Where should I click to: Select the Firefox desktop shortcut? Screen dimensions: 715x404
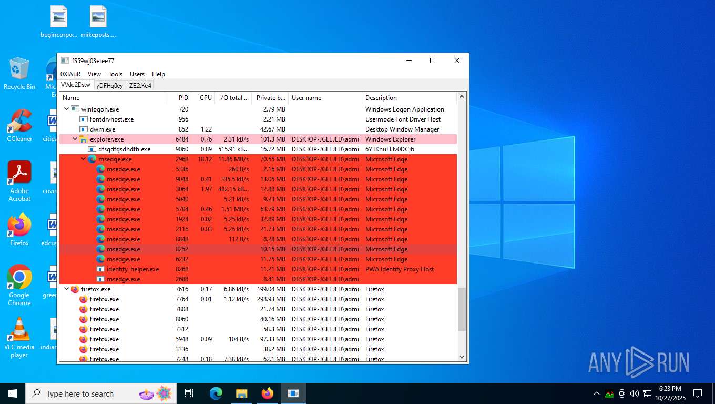[x=19, y=230]
